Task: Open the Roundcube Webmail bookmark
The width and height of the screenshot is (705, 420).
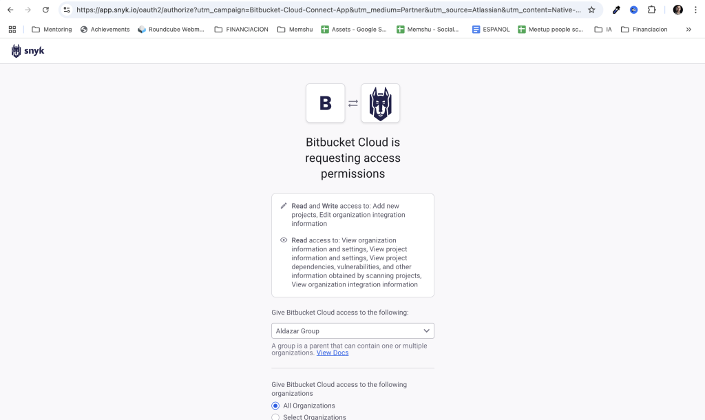Action: click(x=171, y=29)
